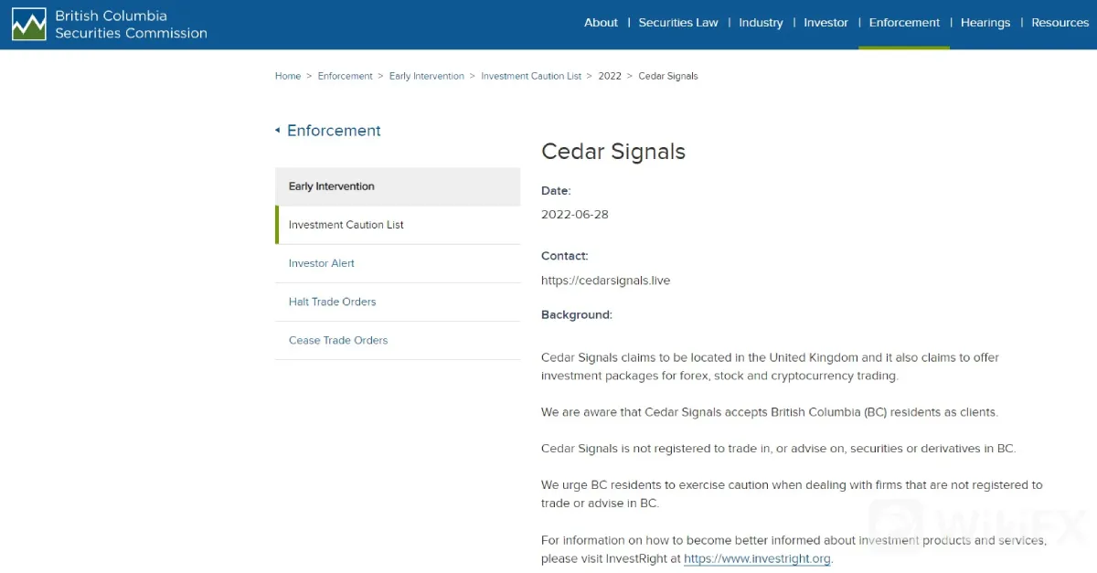Select the Investor navigation item
This screenshot has height=573, width=1097.
825,23
